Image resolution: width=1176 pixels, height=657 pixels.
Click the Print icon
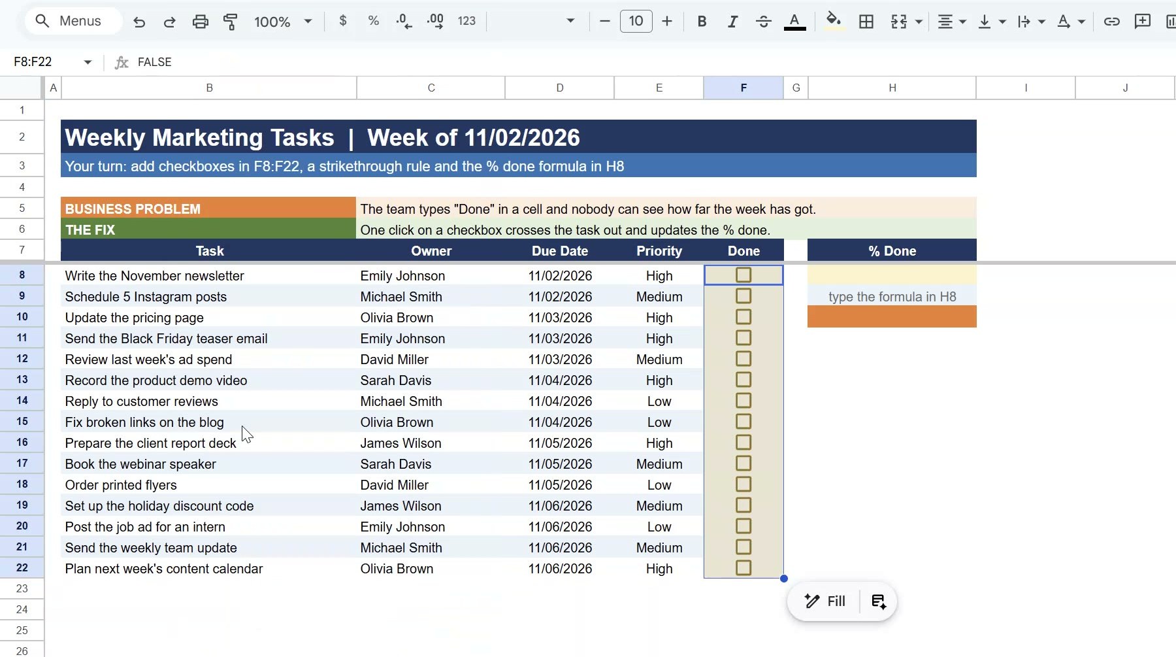pos(200,22)
